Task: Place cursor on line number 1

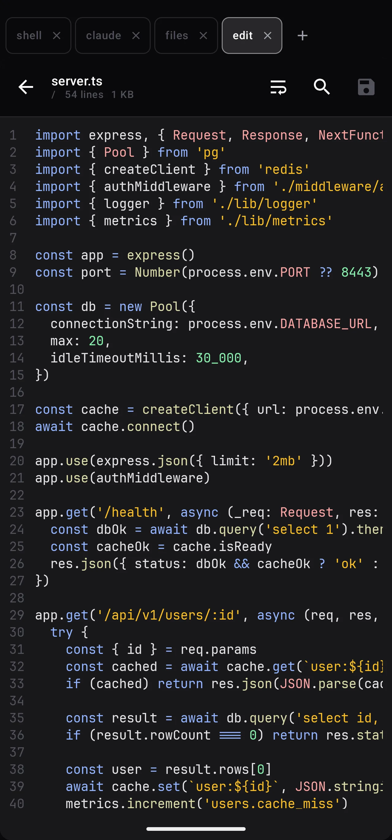Action: [13, 135]
